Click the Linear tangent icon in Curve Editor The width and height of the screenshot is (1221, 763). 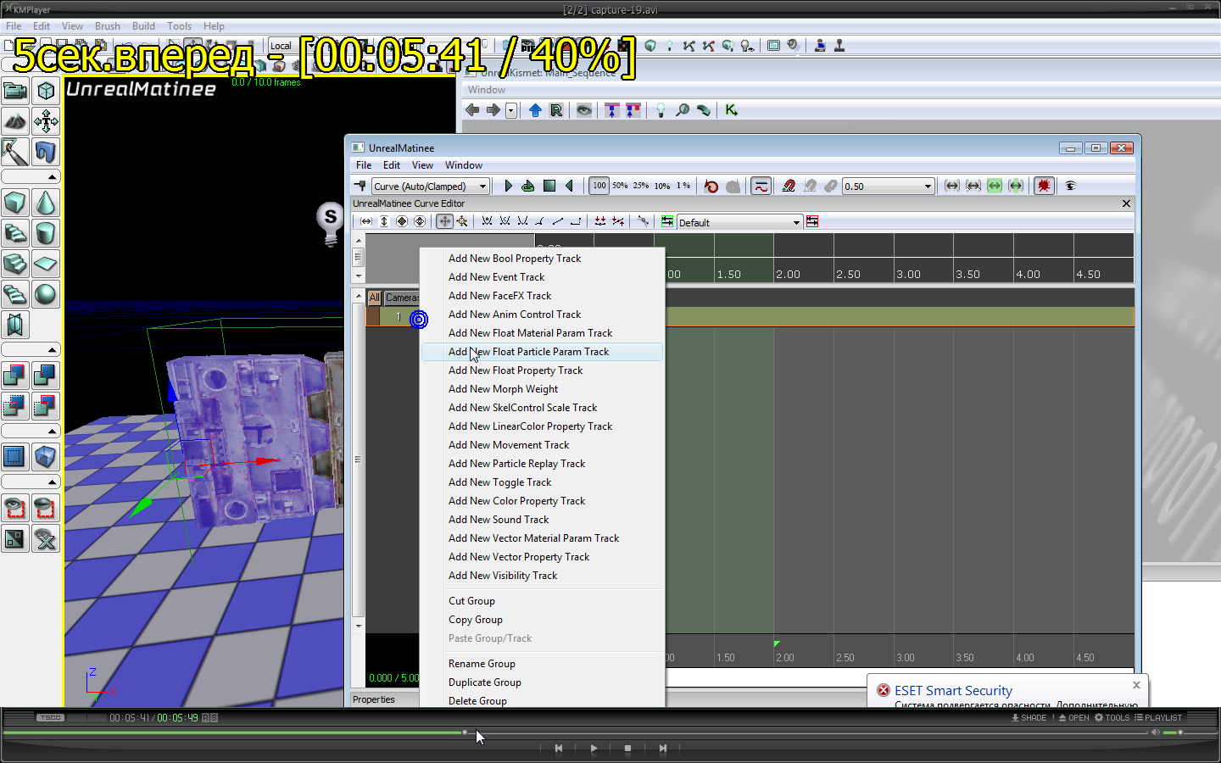(558, 221)
